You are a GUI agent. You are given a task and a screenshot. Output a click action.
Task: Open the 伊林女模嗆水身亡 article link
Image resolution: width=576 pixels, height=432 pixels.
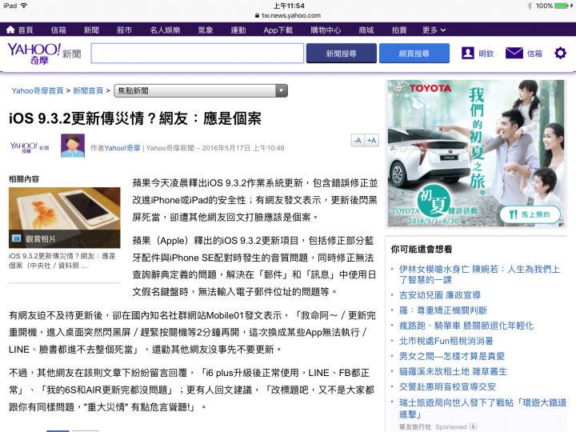click(479, 274)
